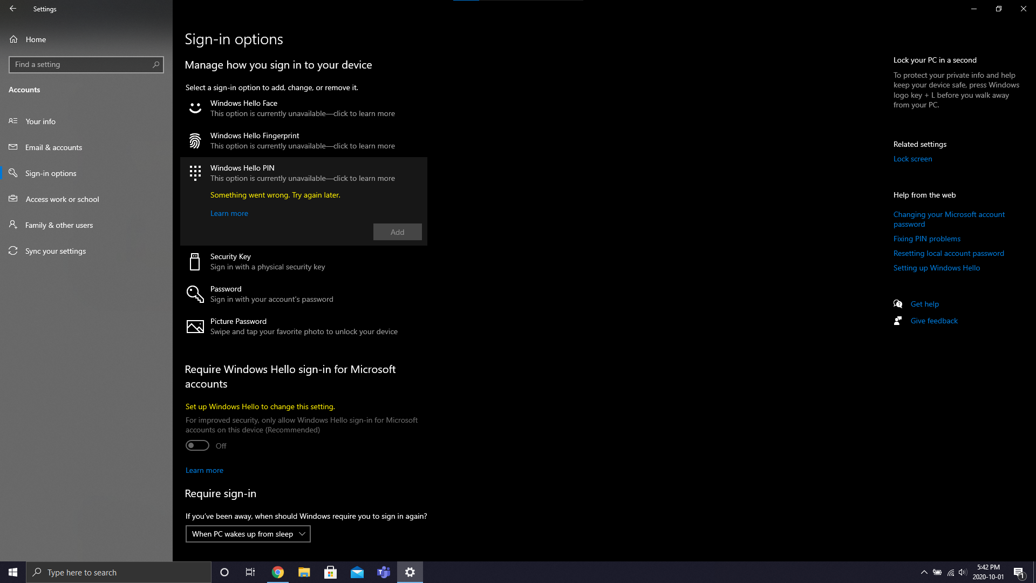Click the Find a setting search box
Image resolution: width=1036 pixels, height=583 pixels.
86,65
